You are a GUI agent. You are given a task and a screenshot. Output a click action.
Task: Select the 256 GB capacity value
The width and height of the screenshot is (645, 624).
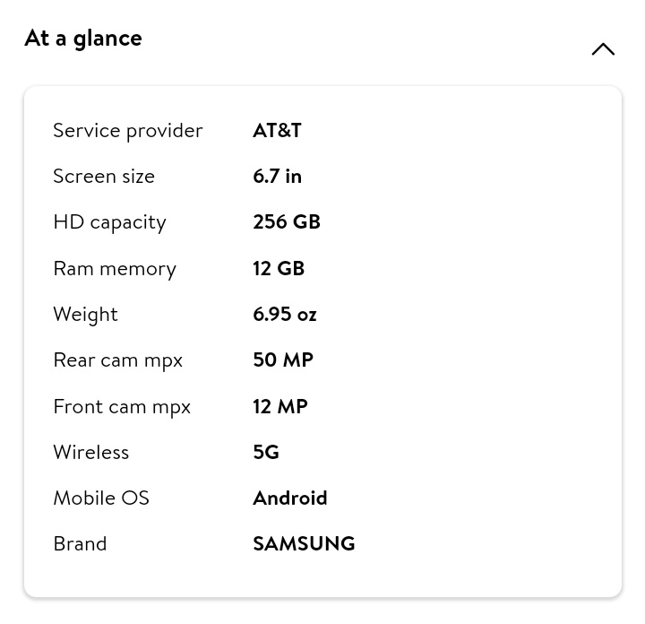[286, 221]
